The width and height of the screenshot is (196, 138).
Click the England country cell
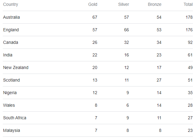11,30
